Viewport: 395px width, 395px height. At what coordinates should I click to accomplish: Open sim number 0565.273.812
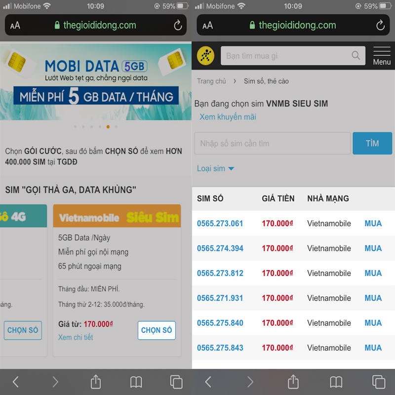[x=220, y=273]
